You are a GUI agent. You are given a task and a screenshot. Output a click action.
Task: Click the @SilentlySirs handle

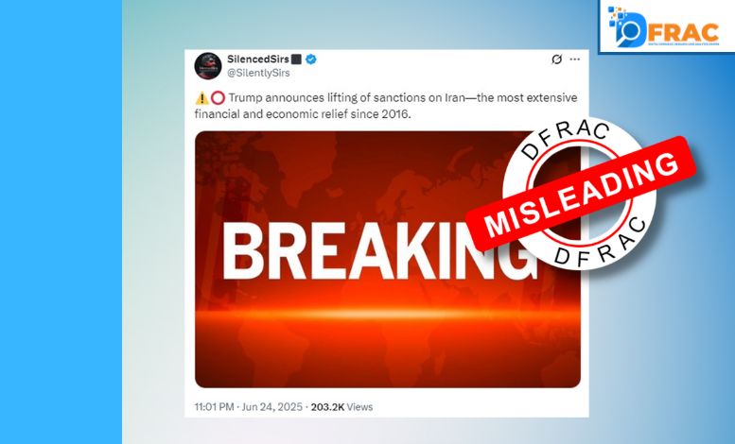(258, 73)
